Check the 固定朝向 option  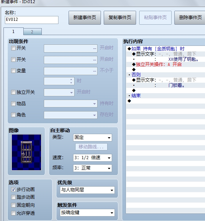[13, 205]
